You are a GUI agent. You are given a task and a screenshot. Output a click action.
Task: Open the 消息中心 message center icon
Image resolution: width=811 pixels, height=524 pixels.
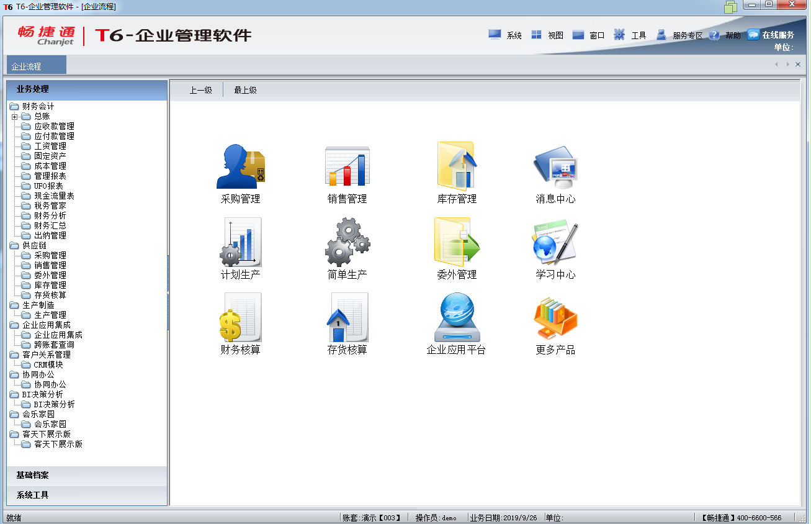tap(555, 167)
